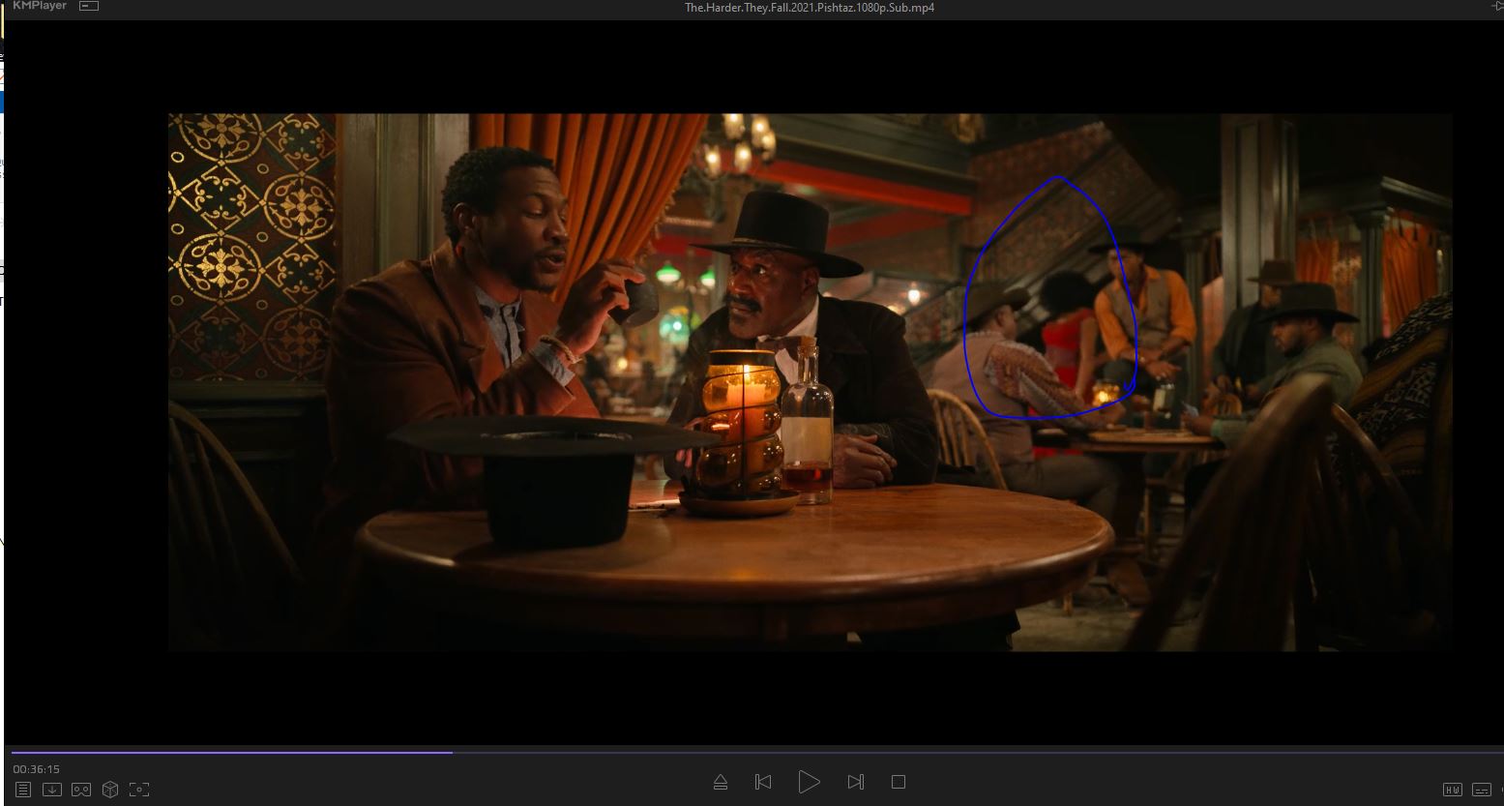This screenshot has height=806, width=1504.
Task: Open the KMPlayer main menu logo
Action: [x=39, y=7]
